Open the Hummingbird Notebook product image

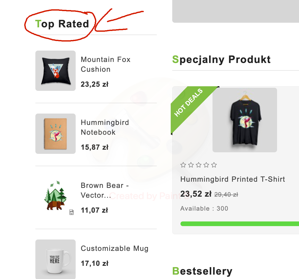pos(56,134)
